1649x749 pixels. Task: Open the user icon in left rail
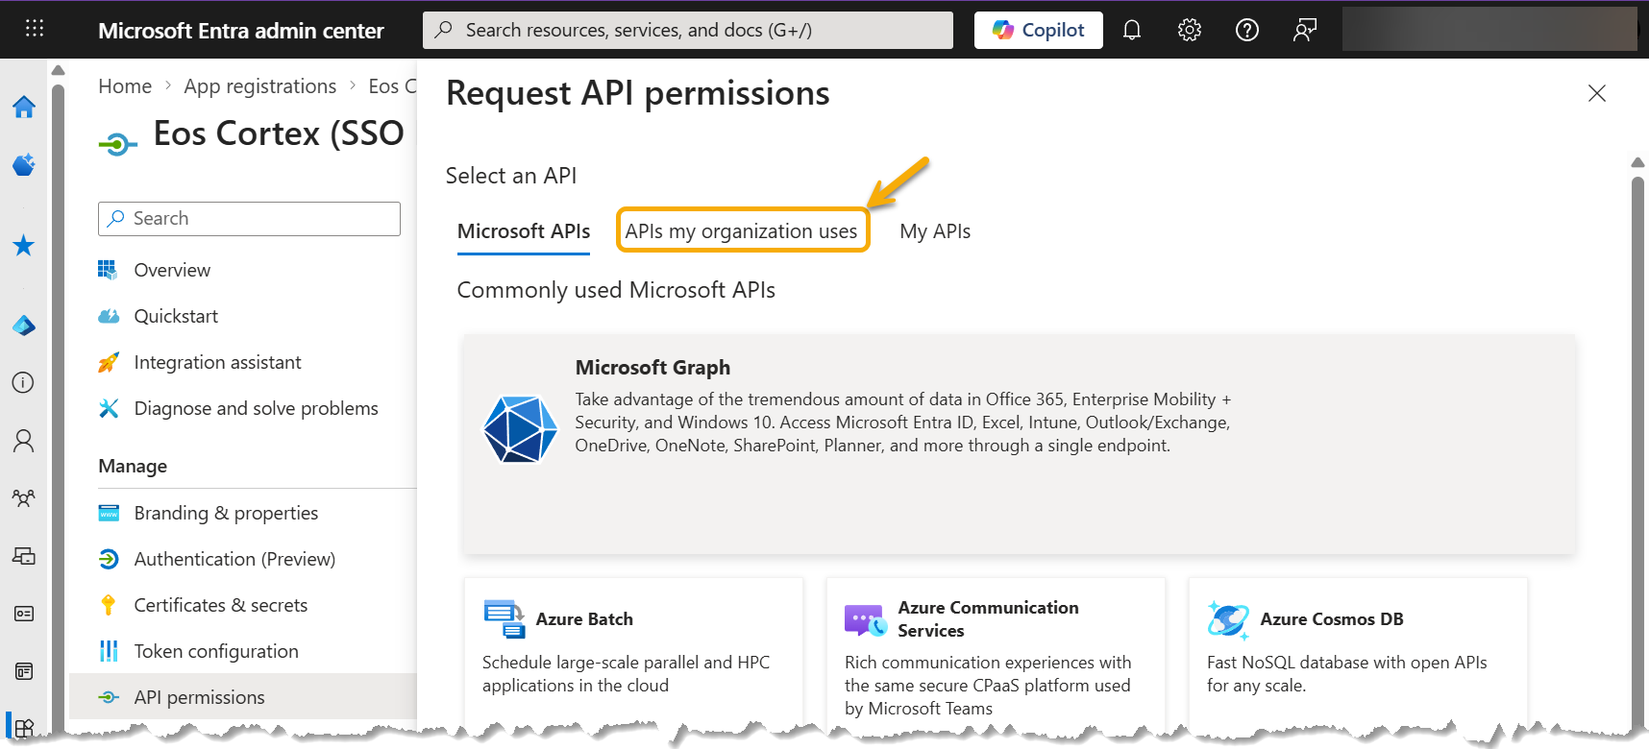click(x=24, y=441)
